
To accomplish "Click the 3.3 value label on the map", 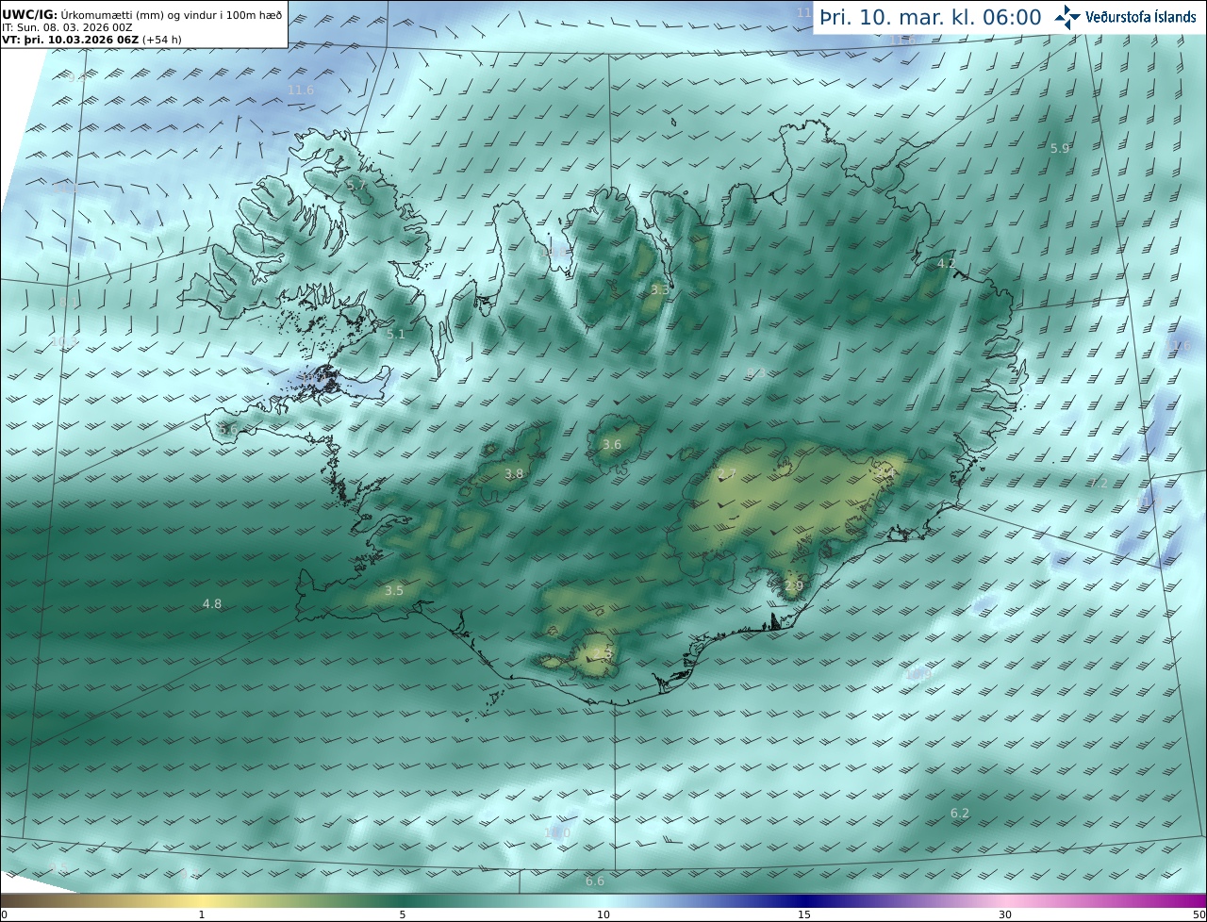I will coord(660,290).
